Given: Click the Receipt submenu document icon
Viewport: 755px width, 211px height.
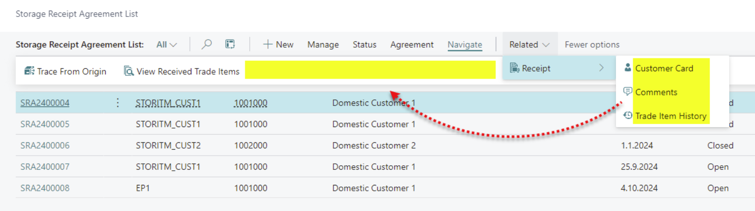Looking at the screenshot, I should pos(514,68).
